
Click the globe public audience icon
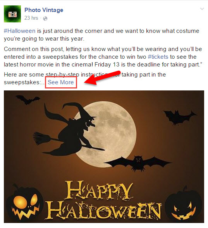click(45, 19)
